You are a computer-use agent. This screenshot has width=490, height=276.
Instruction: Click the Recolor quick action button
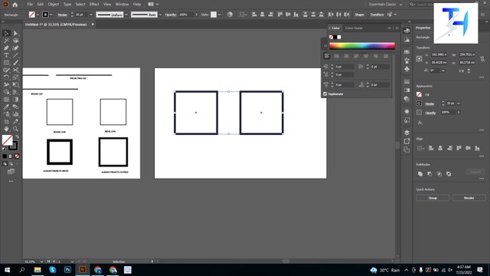(469, 198)
